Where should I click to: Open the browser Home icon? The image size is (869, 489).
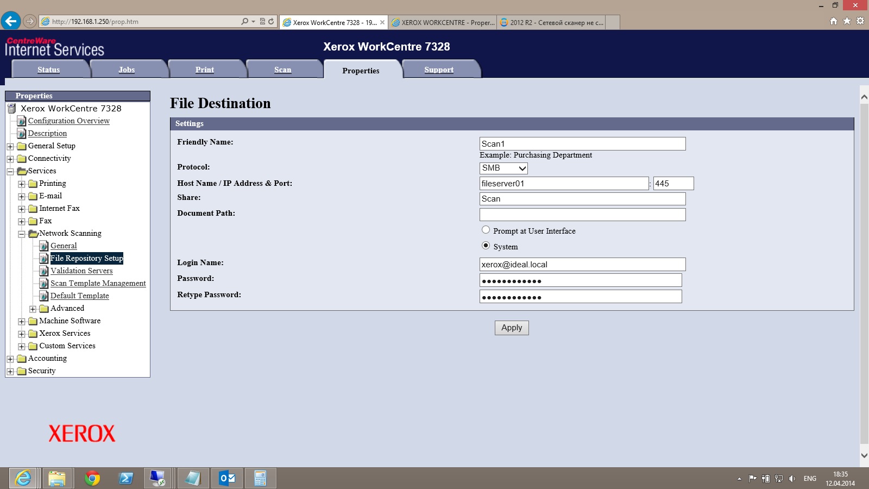pyautogui.click(x=834, y=21)
